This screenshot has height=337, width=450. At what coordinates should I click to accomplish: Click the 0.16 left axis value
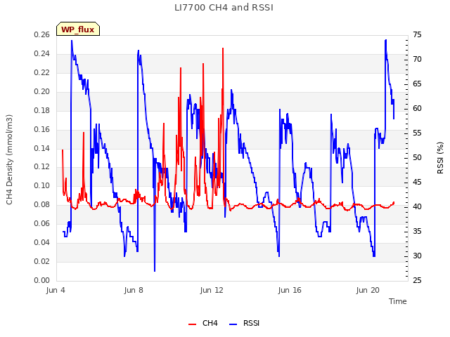tap(42, 129)
